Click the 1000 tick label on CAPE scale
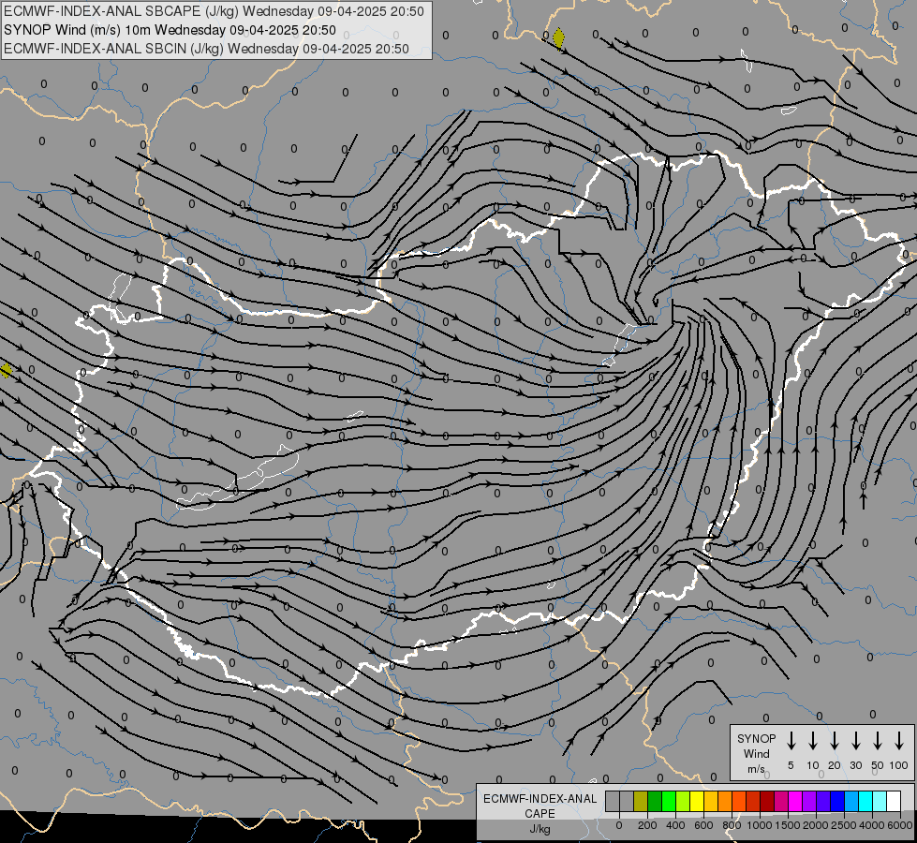The width and height of the screenshot is (917, 843). [x=759, y=825]
